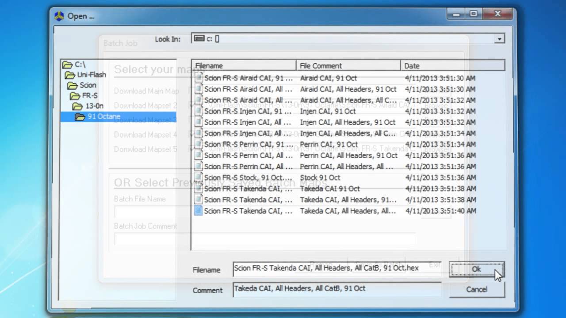Click the file icon for Perrin CAI, 91 Oct
The width and height of the screenshot is (566, 318).
tap(198, 144)
